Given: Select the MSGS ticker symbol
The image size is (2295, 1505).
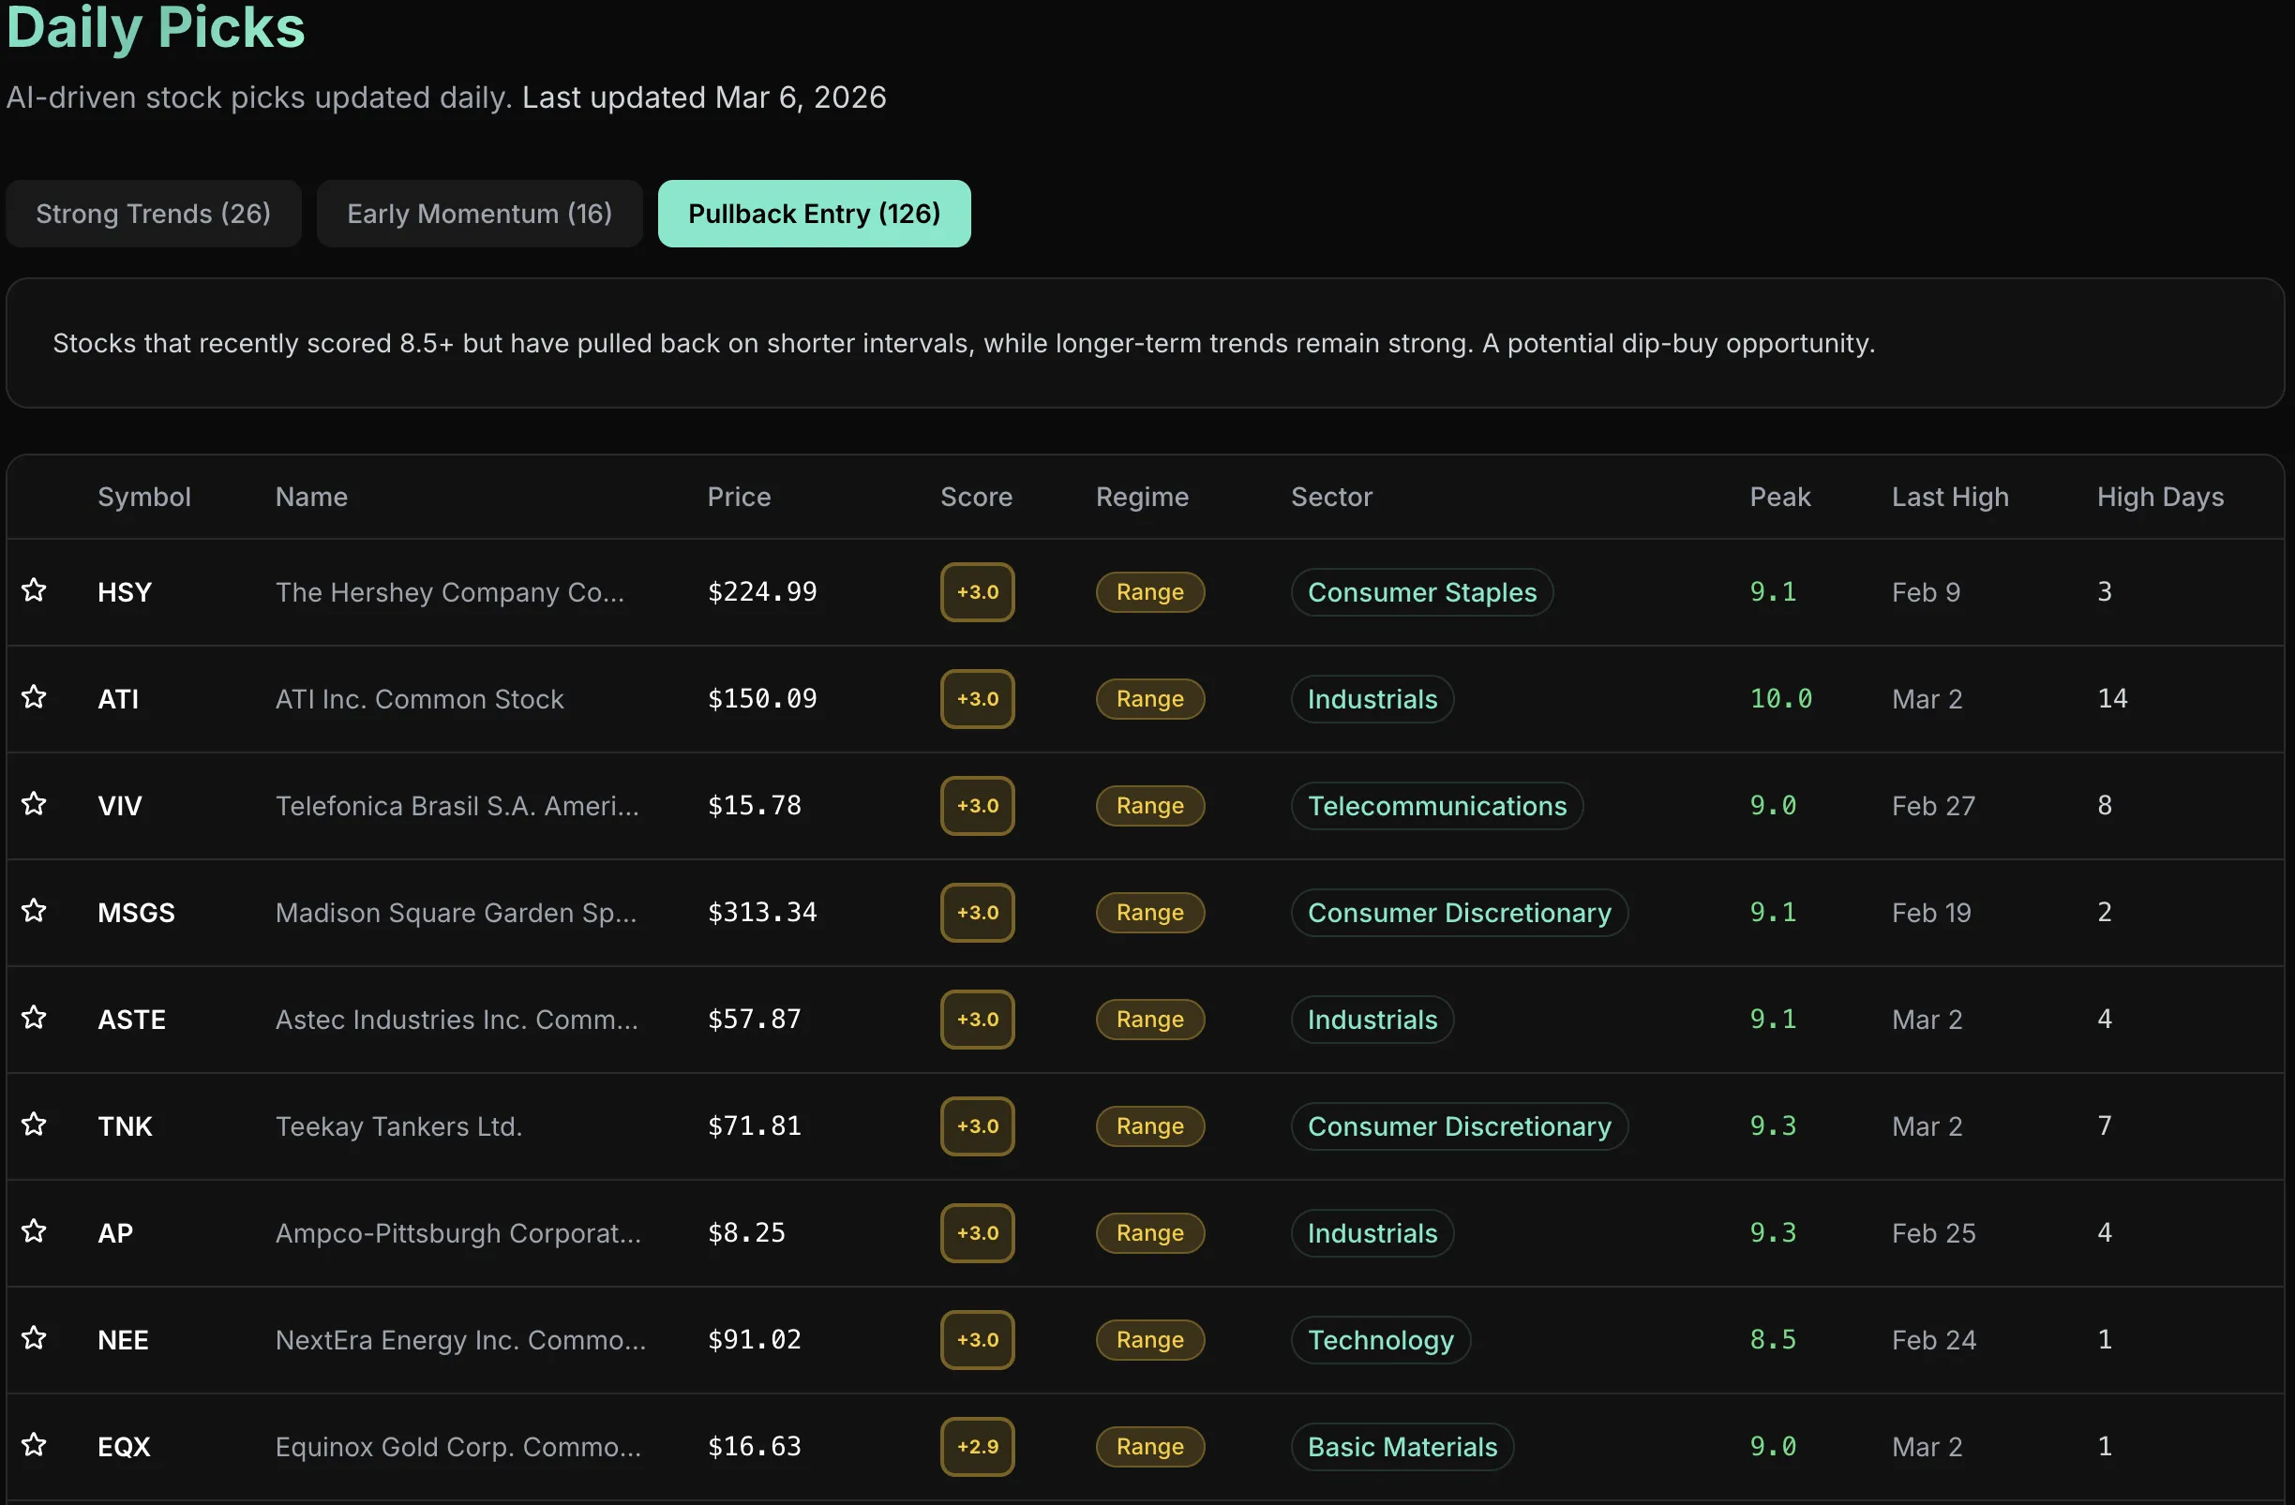Looking at the screenshot, I should (137, 913).
